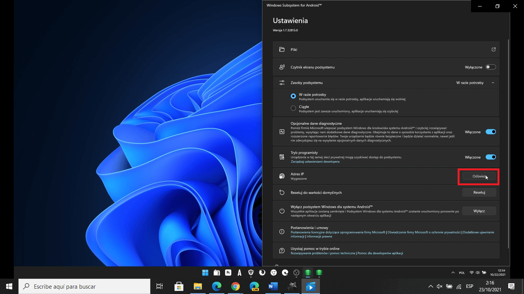Click the Wygaszone status under Adres IP
The image size is (524, 294).
pyautogui.click(x=299, y=179)
